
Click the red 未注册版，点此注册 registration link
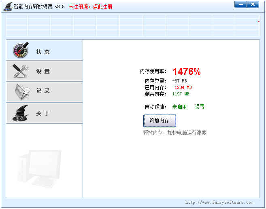pos(90,6)
